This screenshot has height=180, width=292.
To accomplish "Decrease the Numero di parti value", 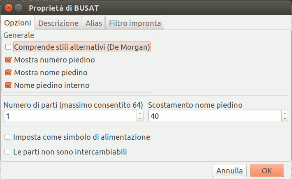I will (140, 119).
